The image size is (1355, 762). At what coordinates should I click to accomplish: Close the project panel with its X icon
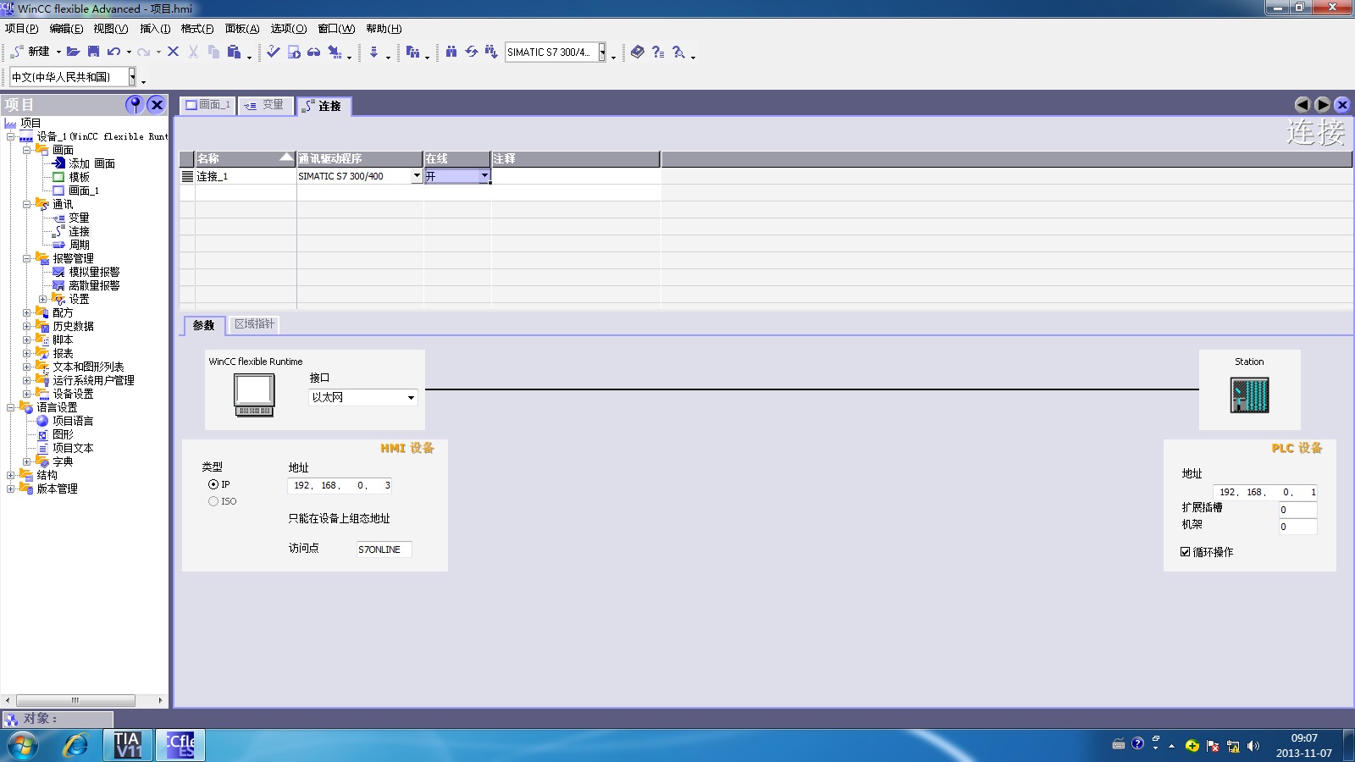(156, 104)
